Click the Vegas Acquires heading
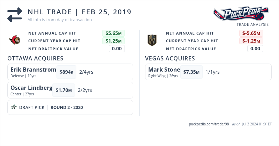The width and height of the screenshot is (279, 146). (x=170, y=58)
